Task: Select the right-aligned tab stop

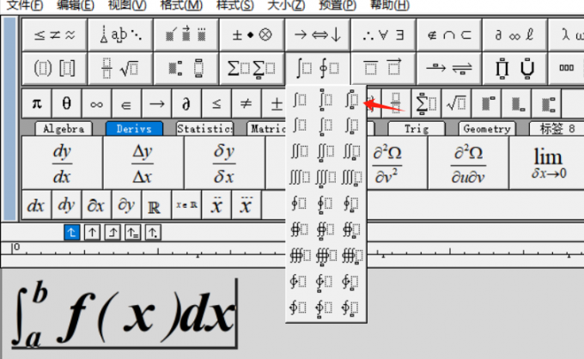Action: coord(113,233)
